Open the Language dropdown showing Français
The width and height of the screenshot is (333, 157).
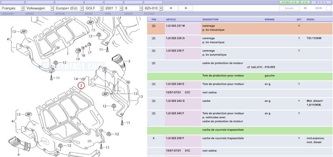[12, 8]
